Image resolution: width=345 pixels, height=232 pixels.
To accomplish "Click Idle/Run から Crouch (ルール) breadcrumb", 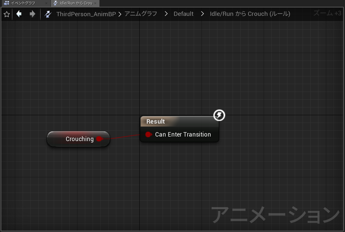I will tap(250, 14).
